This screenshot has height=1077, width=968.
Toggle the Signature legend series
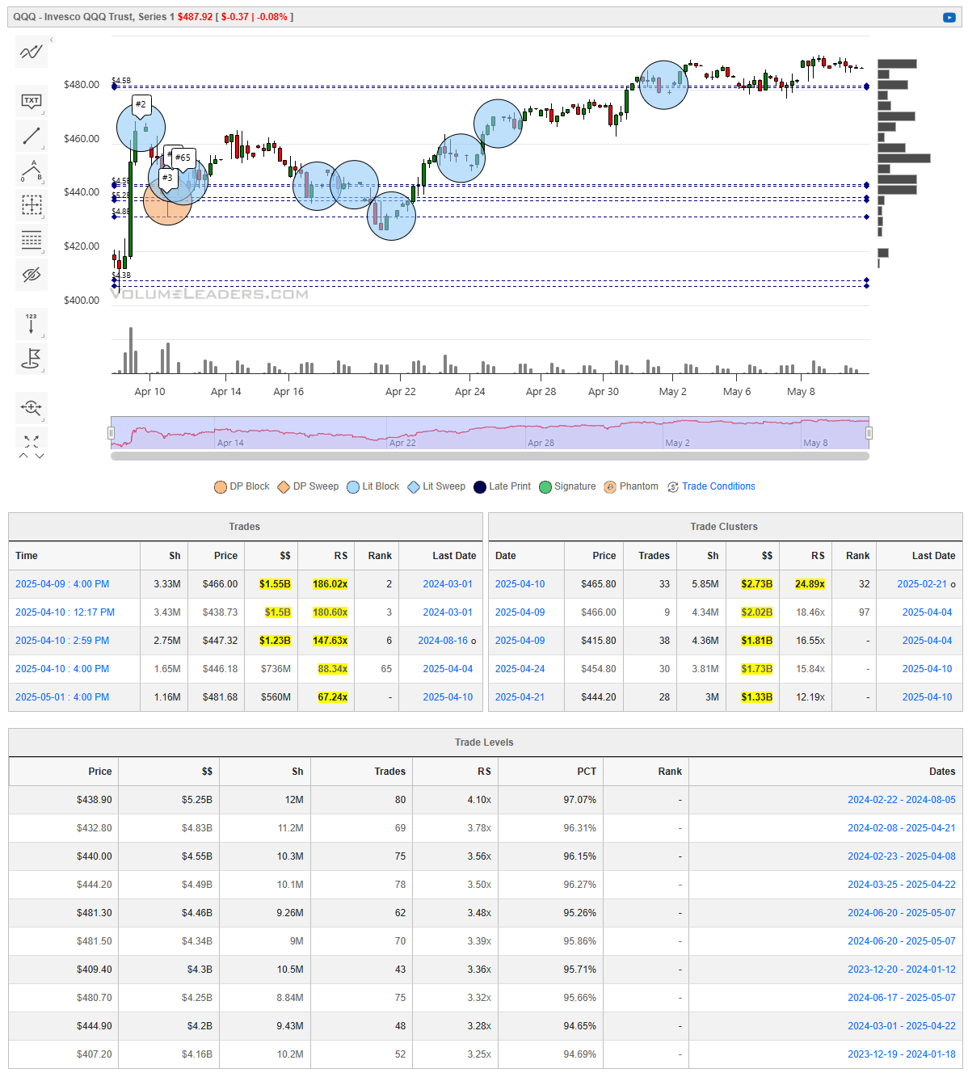[567, 486]
